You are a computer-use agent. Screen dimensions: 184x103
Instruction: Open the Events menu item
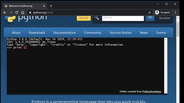tap(161, 33)
